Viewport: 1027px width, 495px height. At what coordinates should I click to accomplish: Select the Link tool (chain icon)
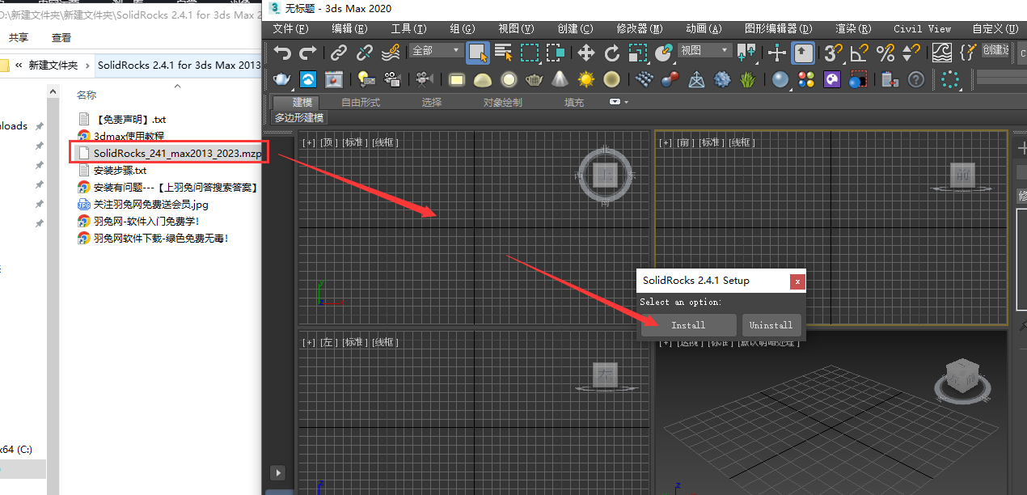pyautogui.click(x=339, y=53)
